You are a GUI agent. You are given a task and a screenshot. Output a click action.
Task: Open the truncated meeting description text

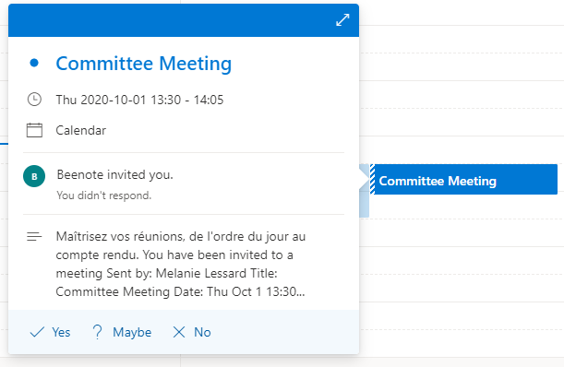point(181,264)
